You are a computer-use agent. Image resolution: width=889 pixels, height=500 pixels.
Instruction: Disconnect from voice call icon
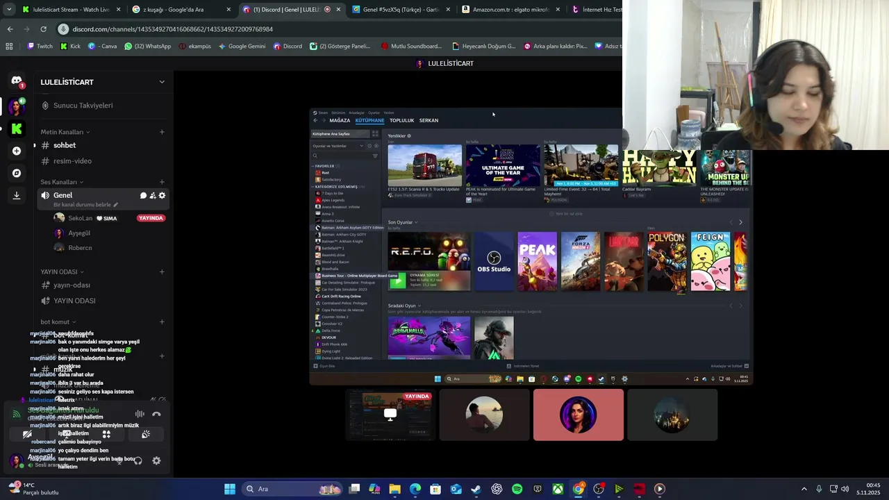pos(156,414)
